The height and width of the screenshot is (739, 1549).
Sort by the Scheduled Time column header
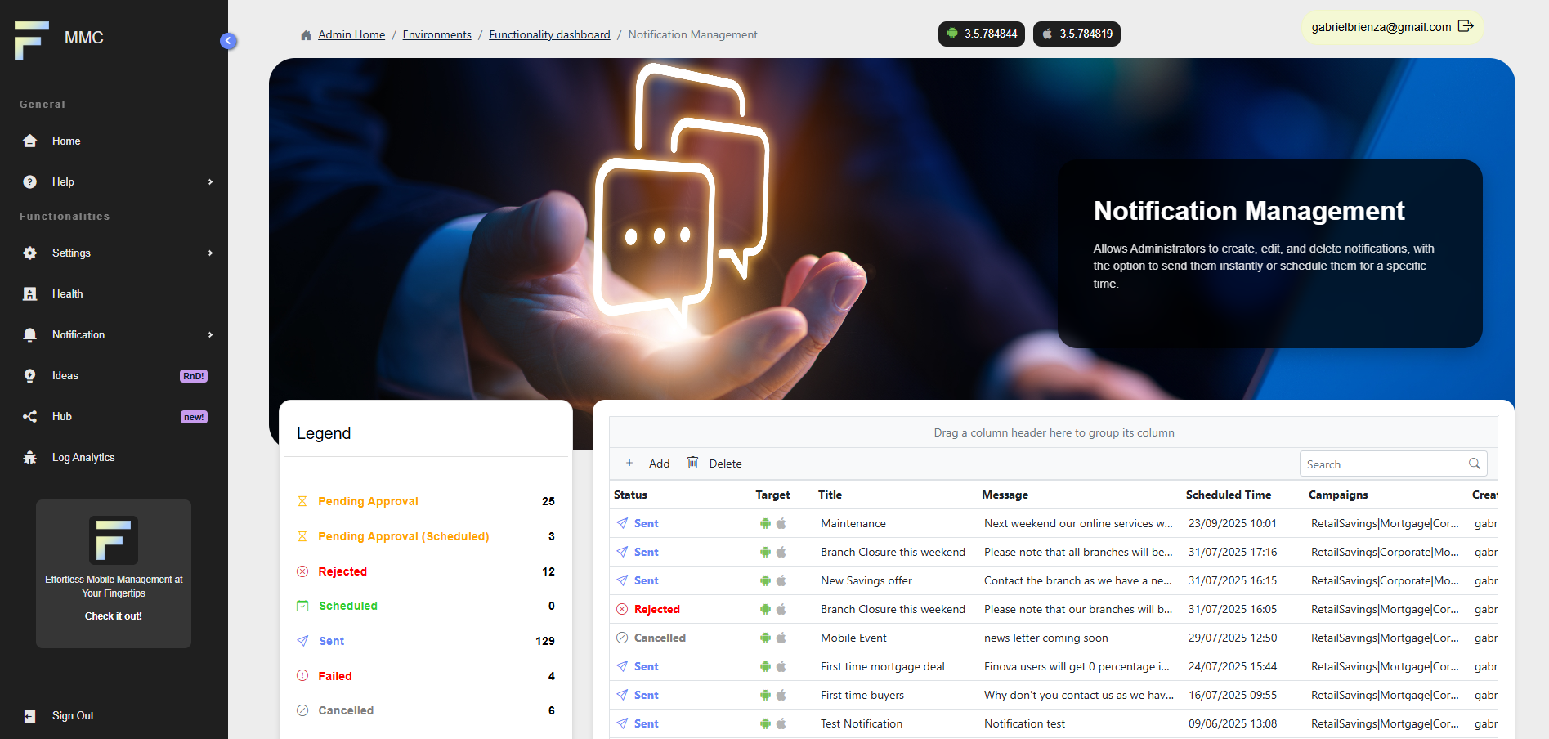tap(1228, 495)
